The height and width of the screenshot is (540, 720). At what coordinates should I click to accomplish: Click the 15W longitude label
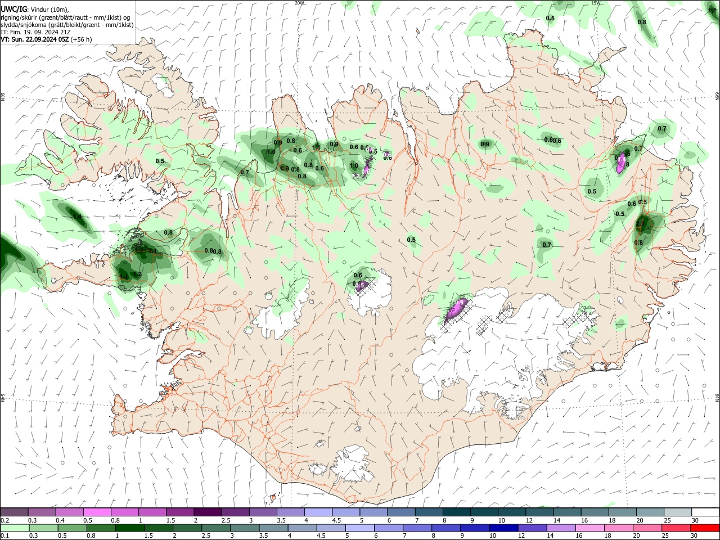point(596,3)
